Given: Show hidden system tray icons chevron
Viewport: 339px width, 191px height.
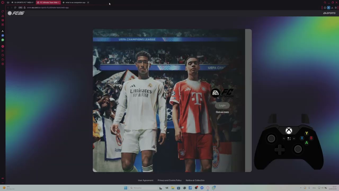Looking at the screenshot, I should (x=301, y=188).
